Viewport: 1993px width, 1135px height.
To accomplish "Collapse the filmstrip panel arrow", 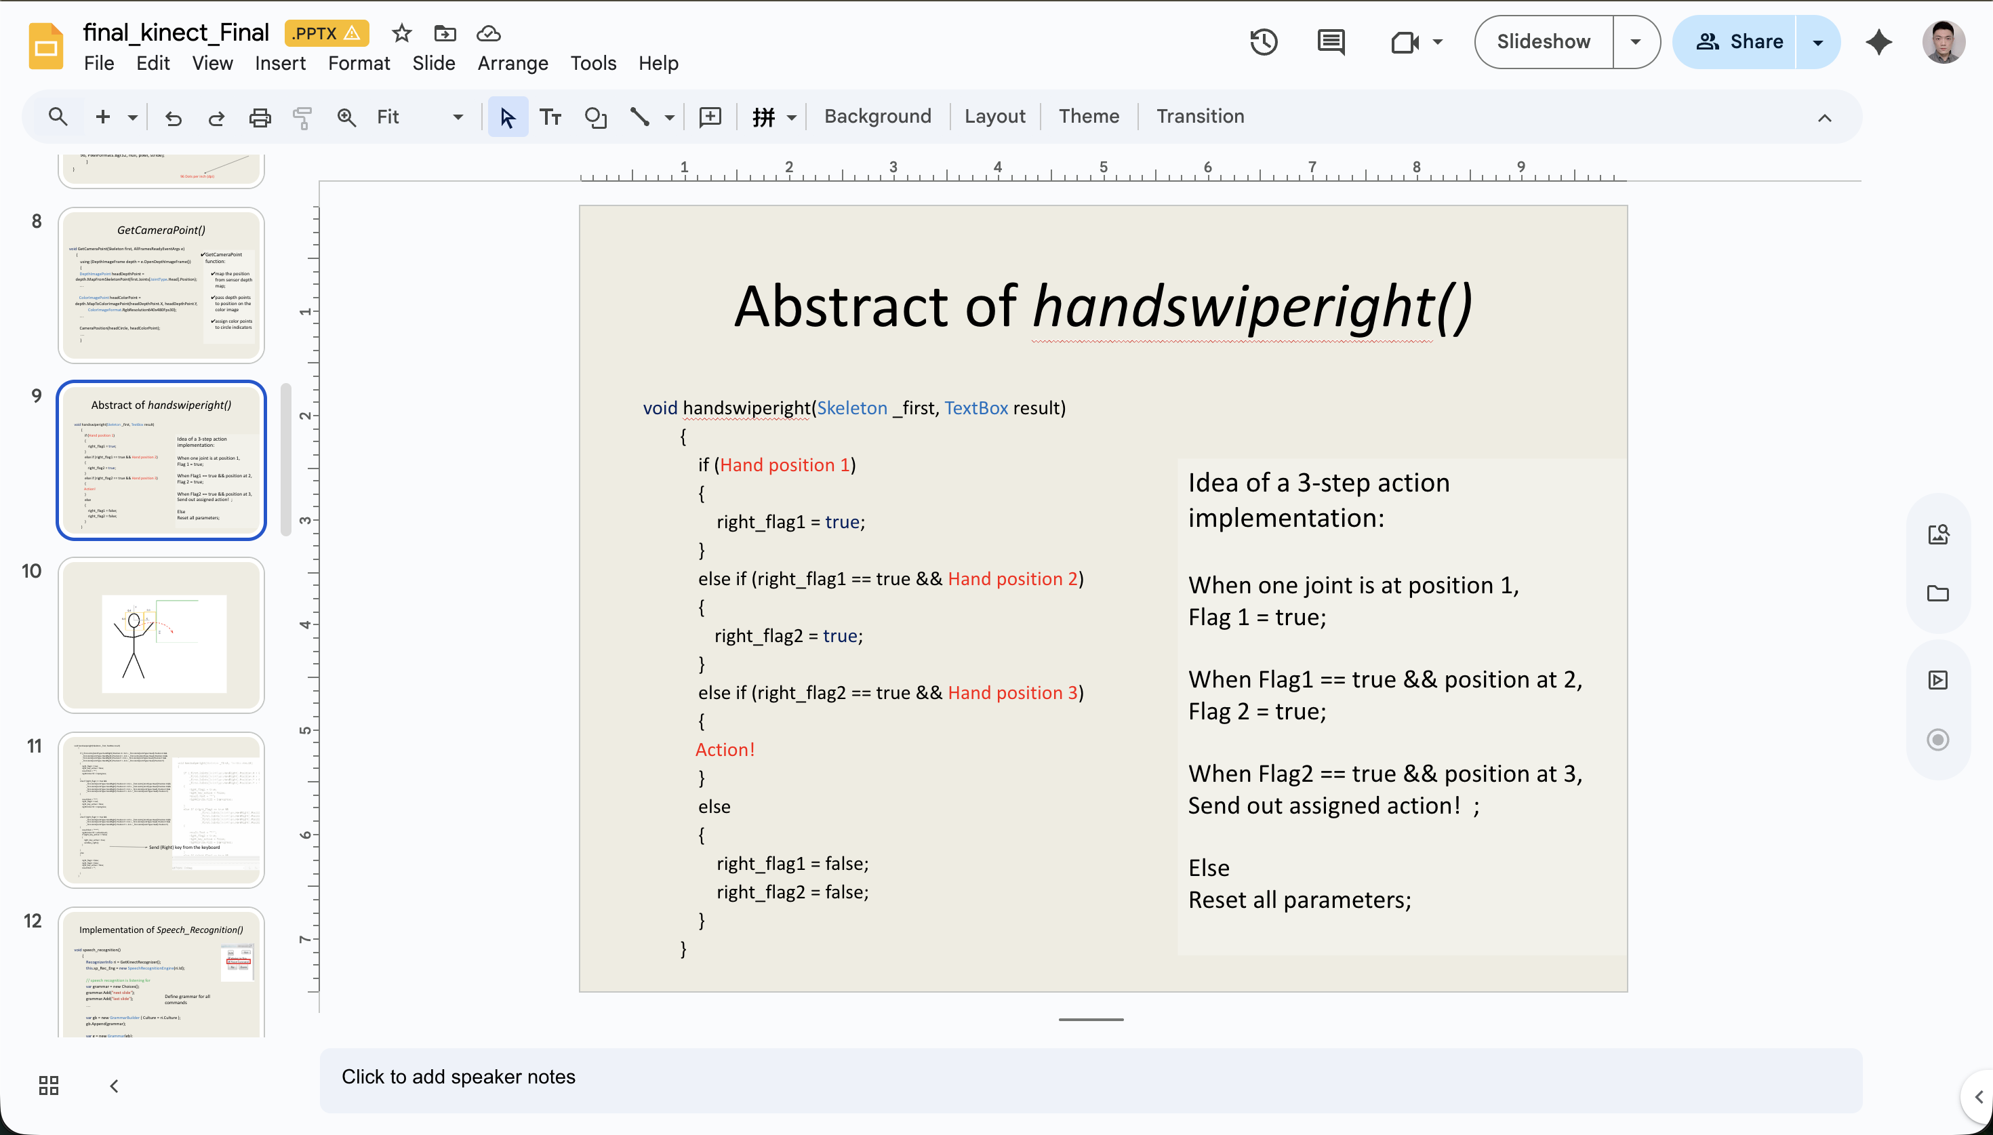I will [x=114, y=1085].
